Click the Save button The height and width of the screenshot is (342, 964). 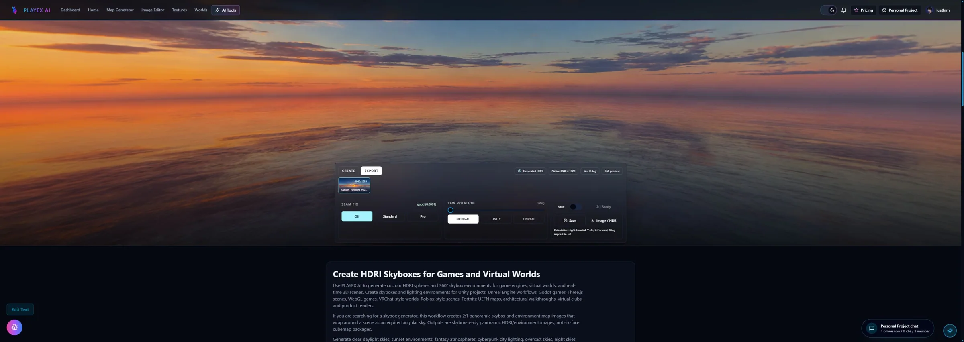coord(570,220)
